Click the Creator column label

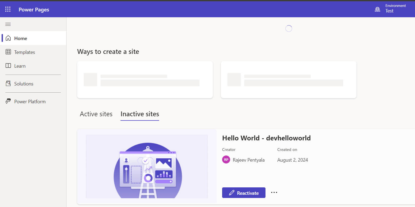(229, 150)
